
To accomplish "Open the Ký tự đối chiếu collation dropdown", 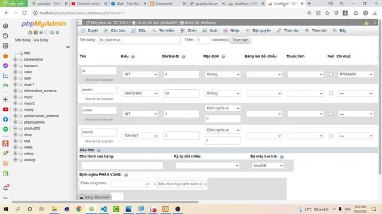I will pyautogui.click(x=207, y=165).
